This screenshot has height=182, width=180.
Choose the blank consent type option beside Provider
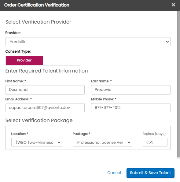click(x=62, y=60)
